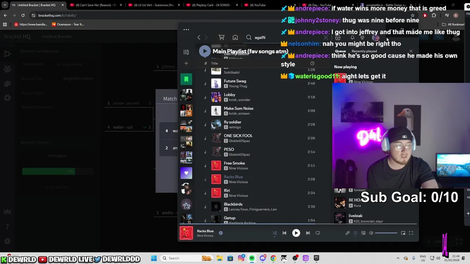Click the main play button
Image resolution: width=470 pixels, height=264 pixels.
click(296, 233)
